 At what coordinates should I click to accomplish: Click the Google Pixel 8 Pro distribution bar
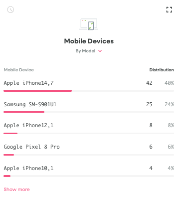(89, 155)
